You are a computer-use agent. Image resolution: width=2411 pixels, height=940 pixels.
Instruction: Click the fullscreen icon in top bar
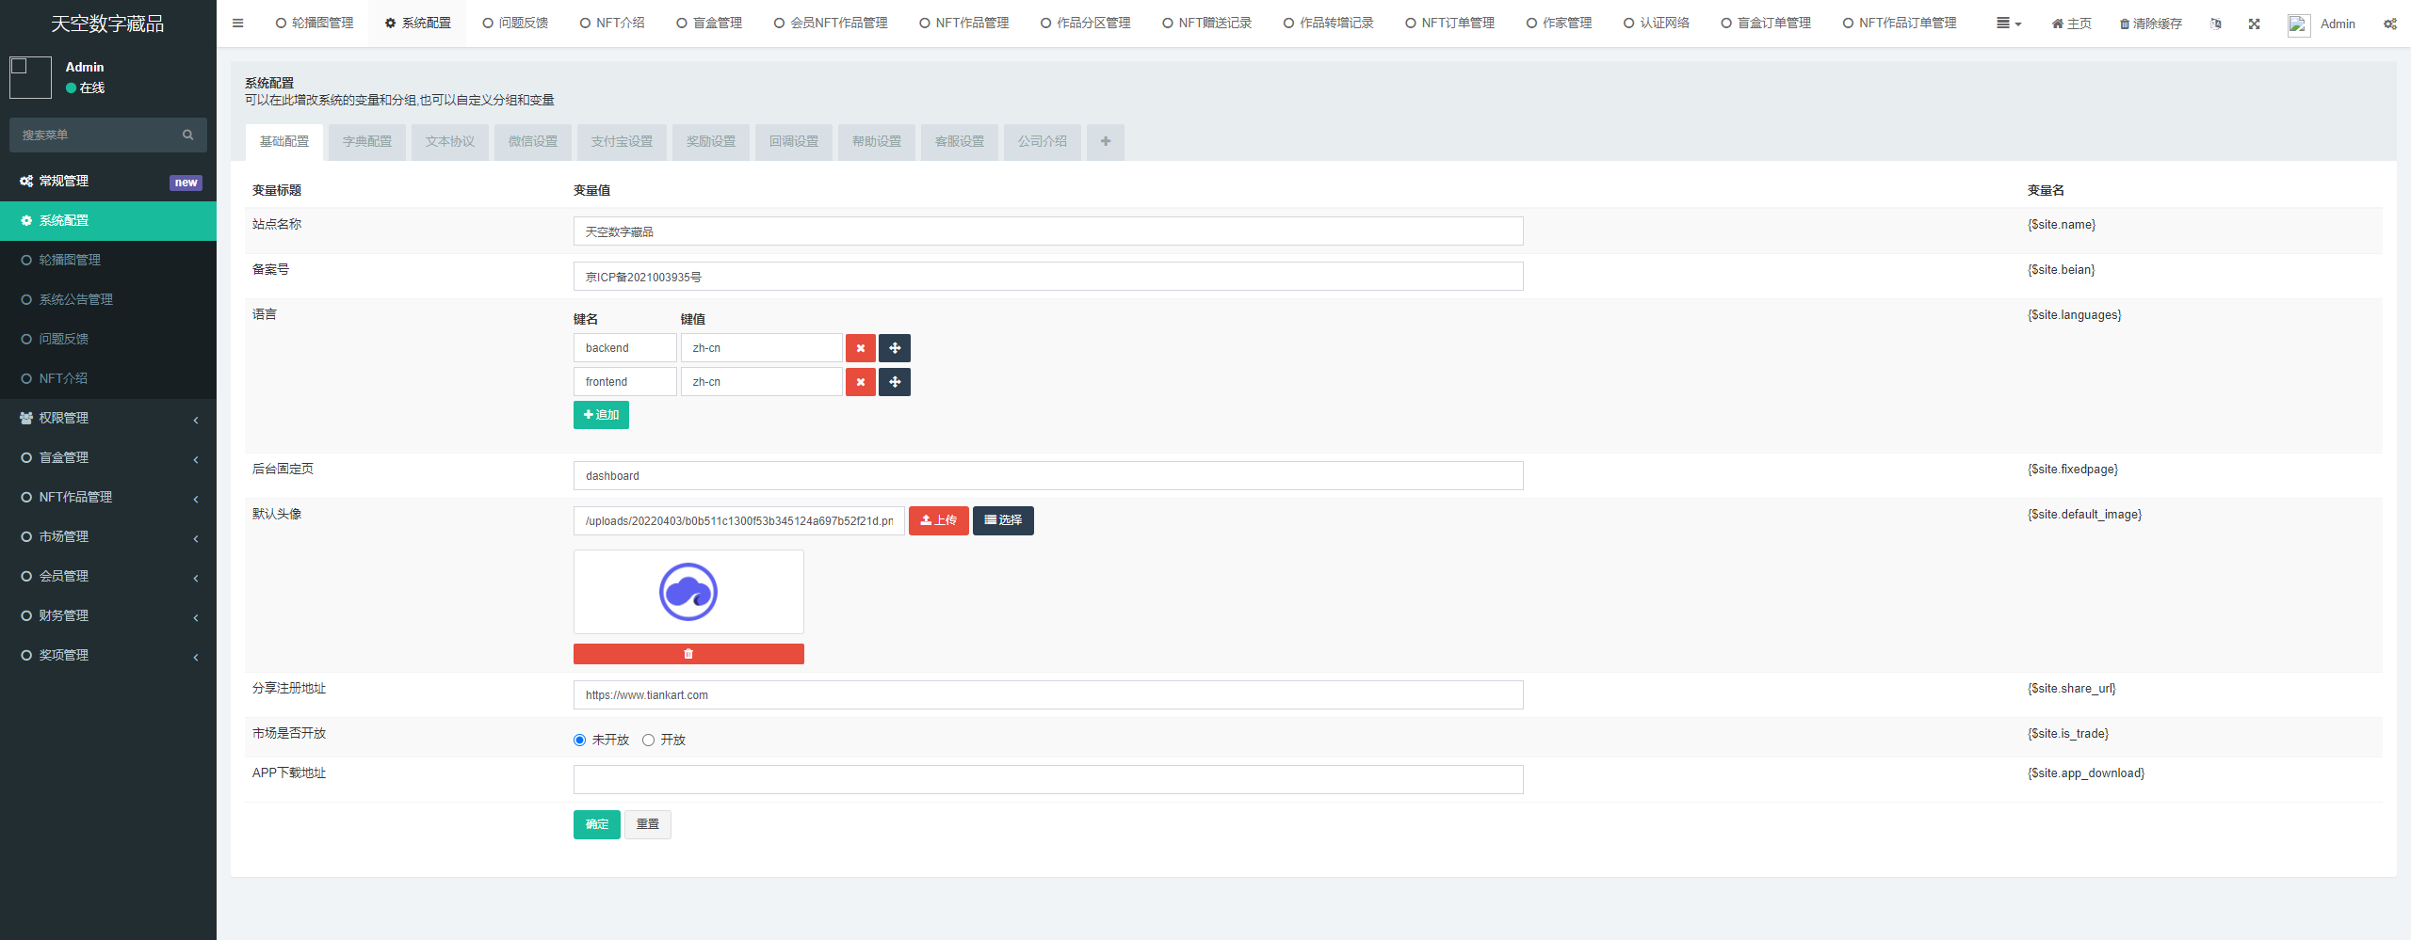2254,24
